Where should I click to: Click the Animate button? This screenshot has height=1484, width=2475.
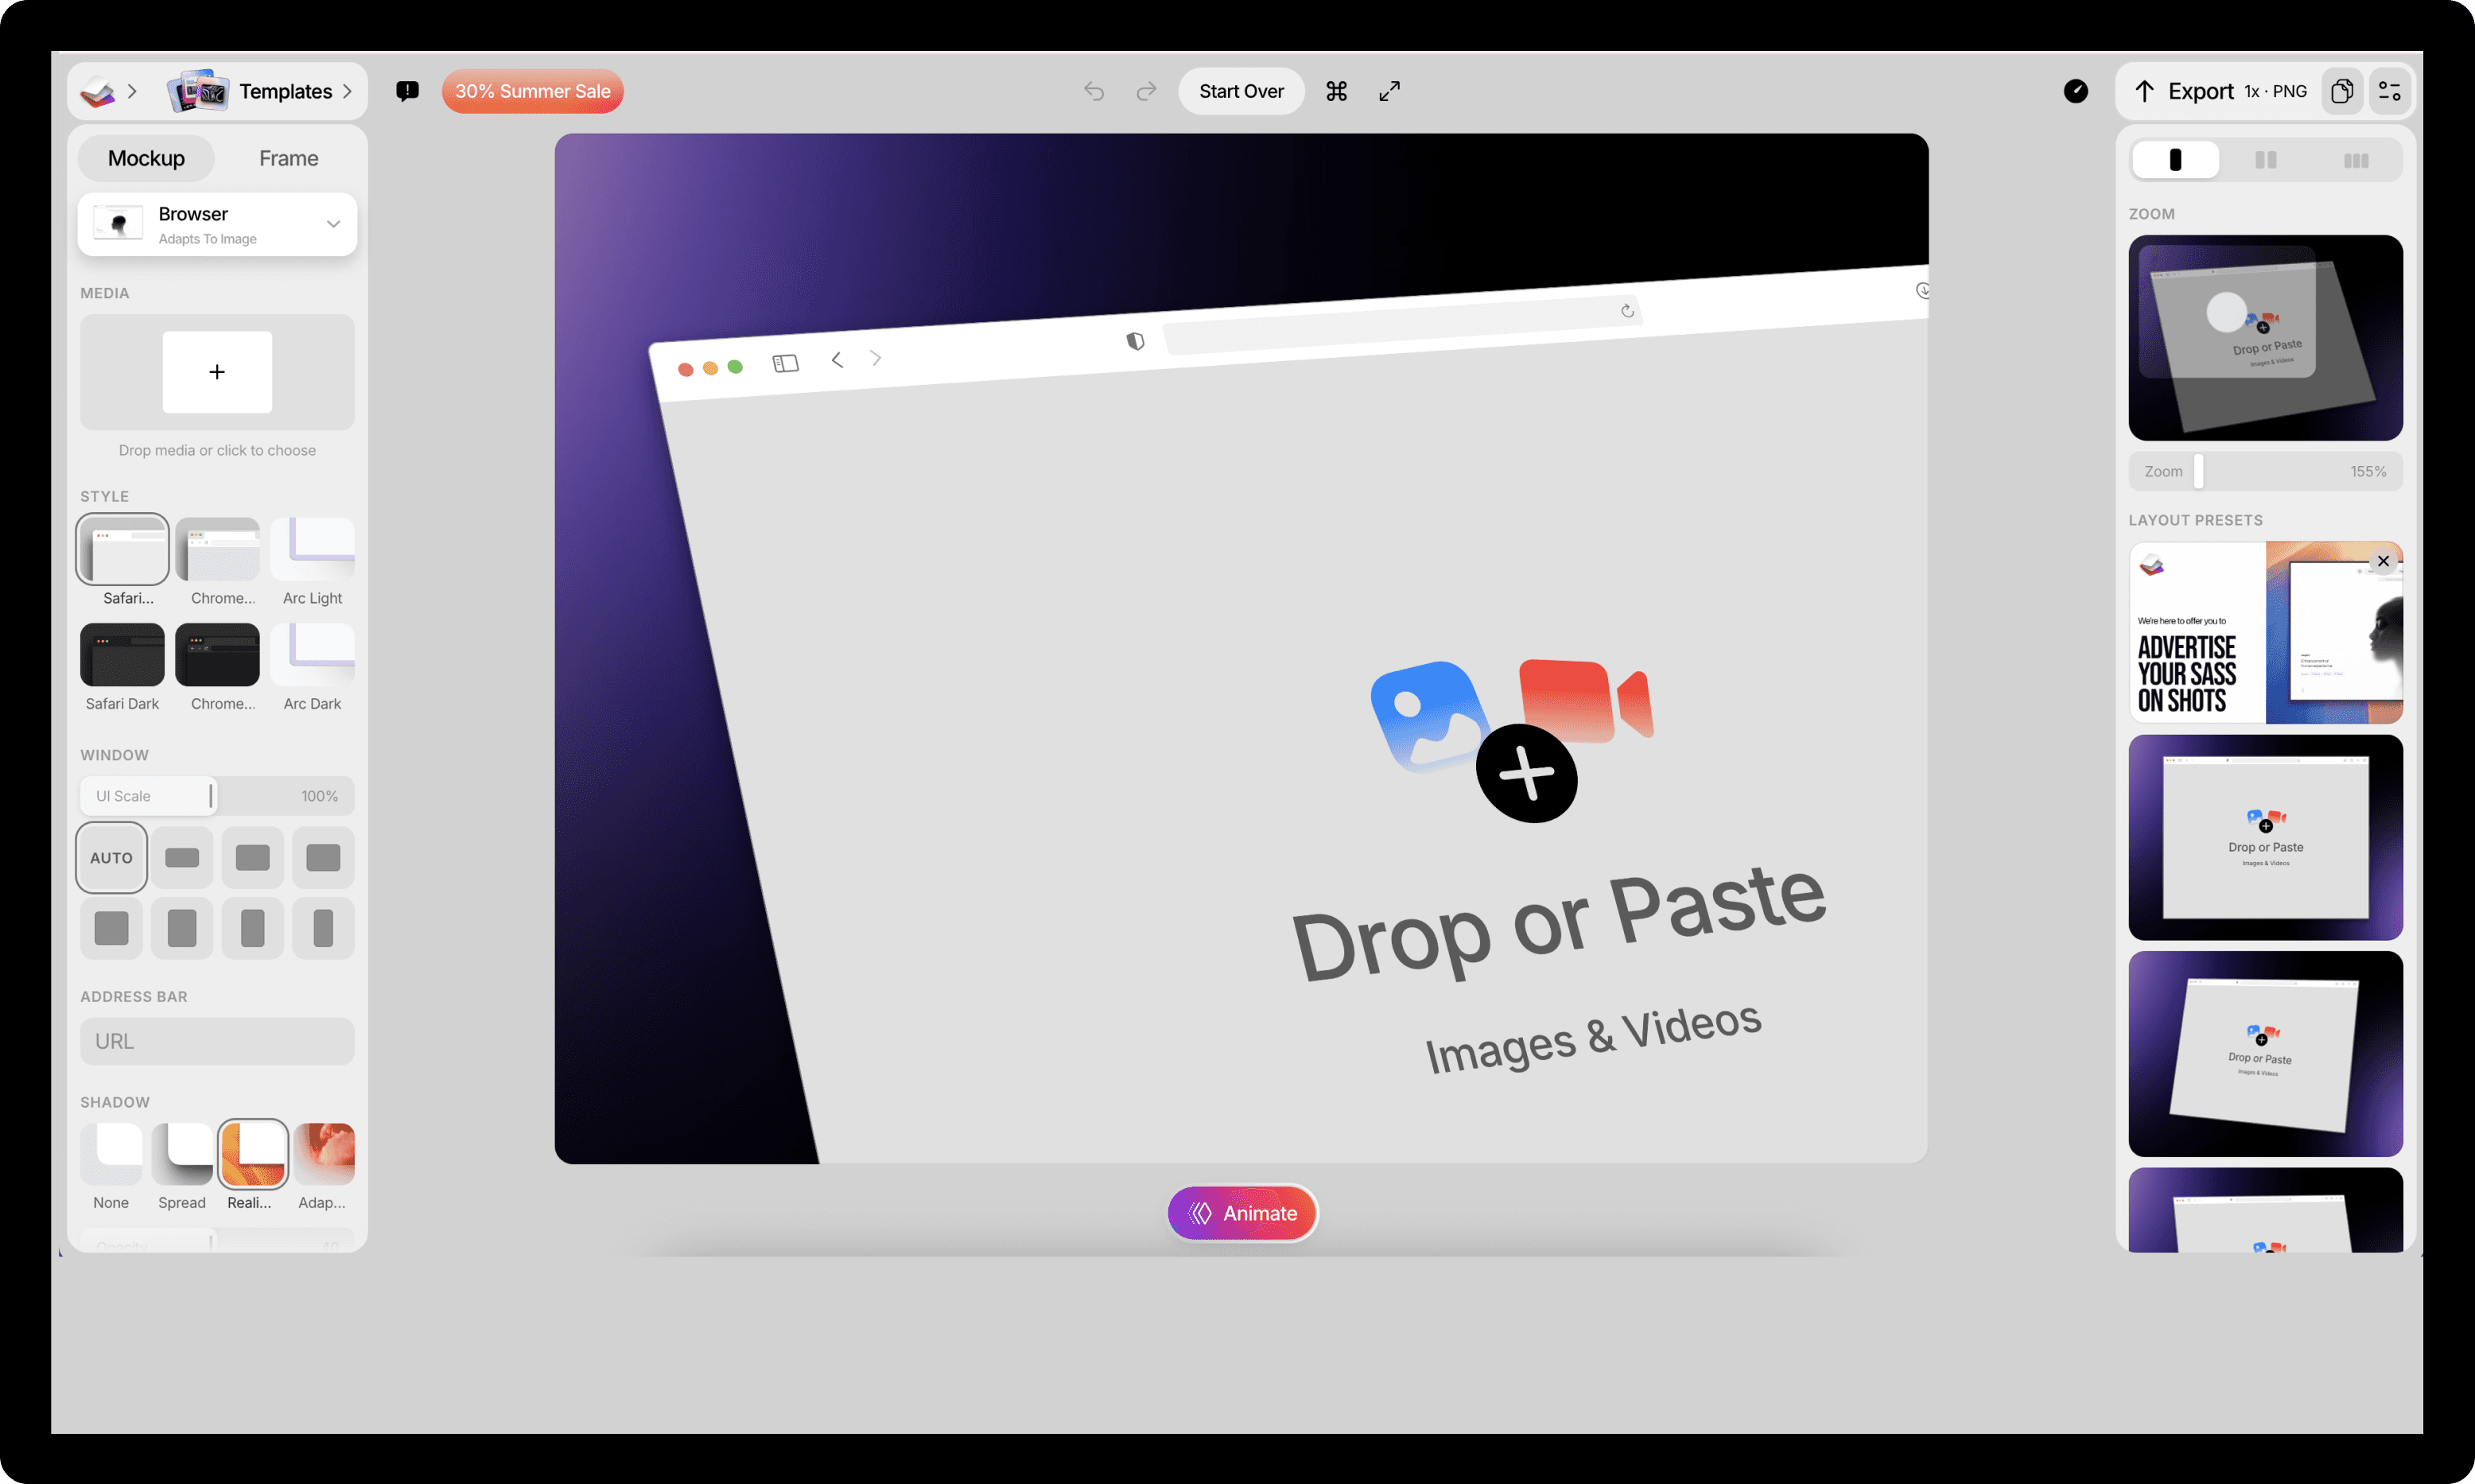click(1242, 1213)
